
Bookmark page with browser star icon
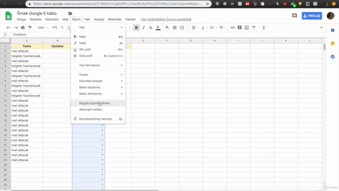(207, 4)
